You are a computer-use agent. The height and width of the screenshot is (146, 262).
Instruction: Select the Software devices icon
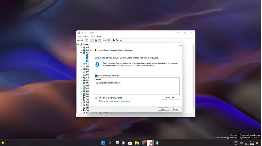(84, 102)
